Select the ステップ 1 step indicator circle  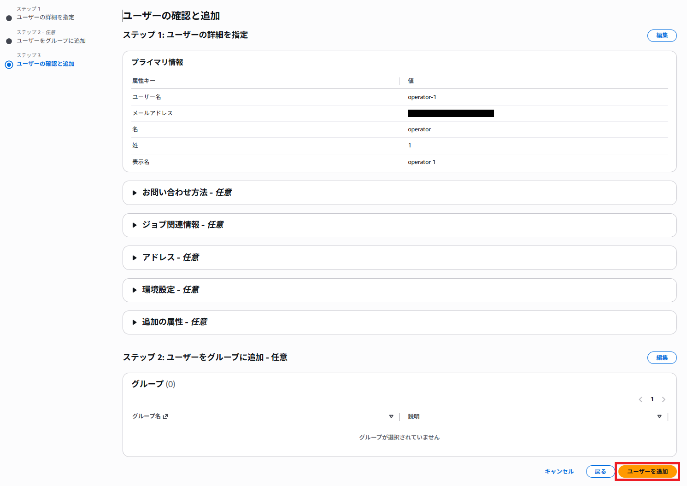tap(8, 17)
